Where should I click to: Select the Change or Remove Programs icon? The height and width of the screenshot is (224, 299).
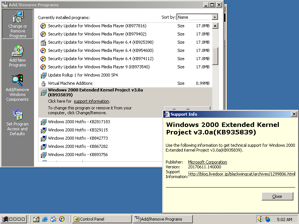click(18, 24)
